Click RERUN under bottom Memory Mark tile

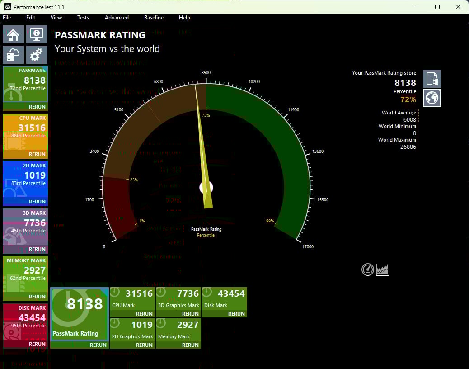point(190,345)
